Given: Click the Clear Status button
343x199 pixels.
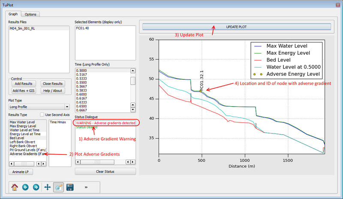Looking at the screenshot, I should tap(105, 172).
